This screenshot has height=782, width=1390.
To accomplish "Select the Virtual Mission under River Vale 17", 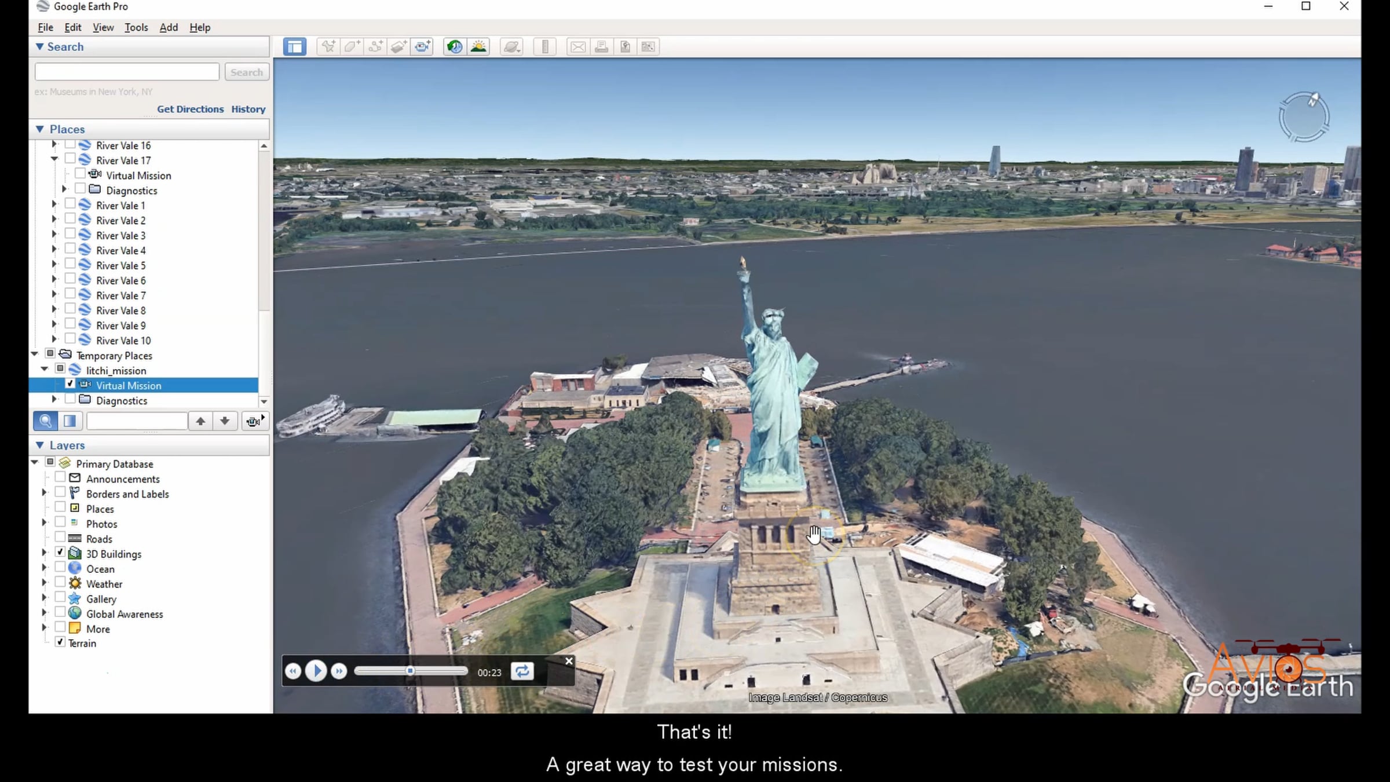I will [x=138, y=176].
